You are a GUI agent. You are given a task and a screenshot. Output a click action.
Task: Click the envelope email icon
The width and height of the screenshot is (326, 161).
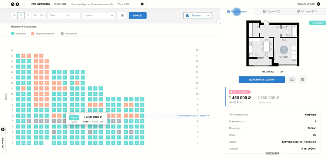303,79
